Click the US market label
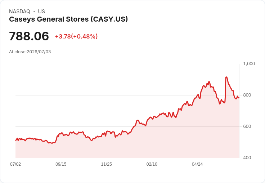The width and height of the screenshot is (265, 183). [x=41, y=12]
